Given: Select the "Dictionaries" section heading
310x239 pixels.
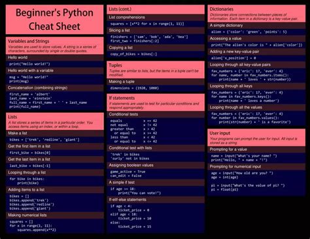Looking at the screenshot, I should (221, 9).
